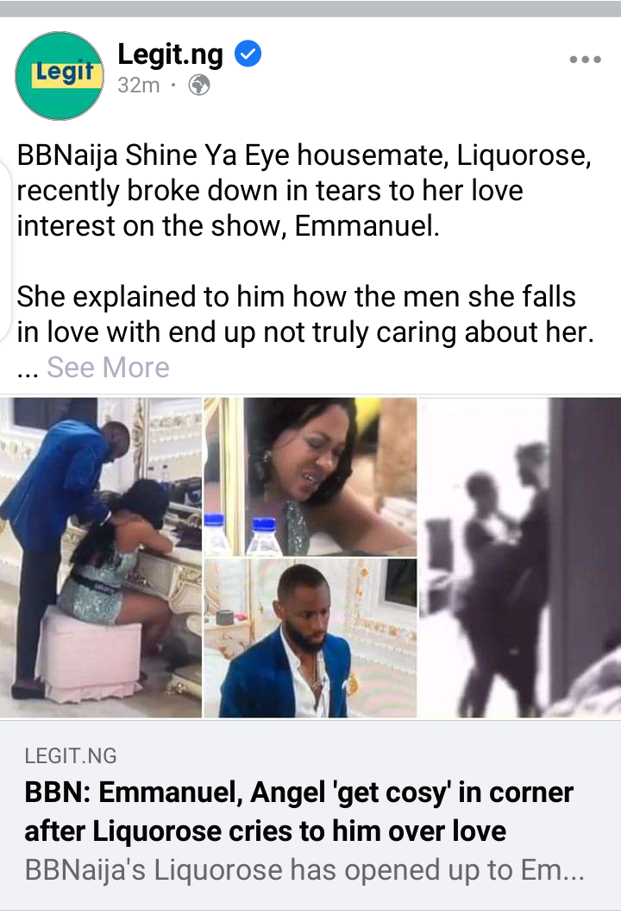
Task: Click the 32m post timestamp
Action: click(138, 85)
